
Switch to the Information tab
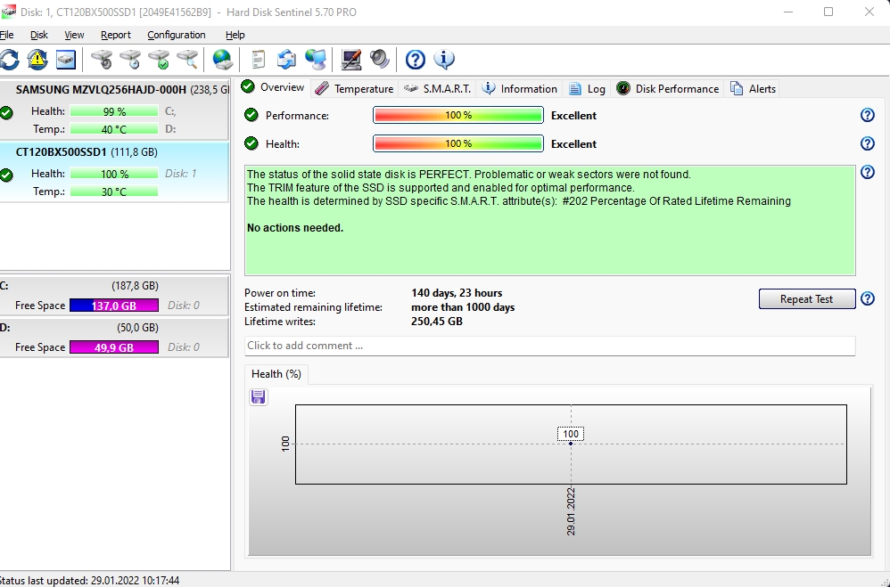(519, 89)
